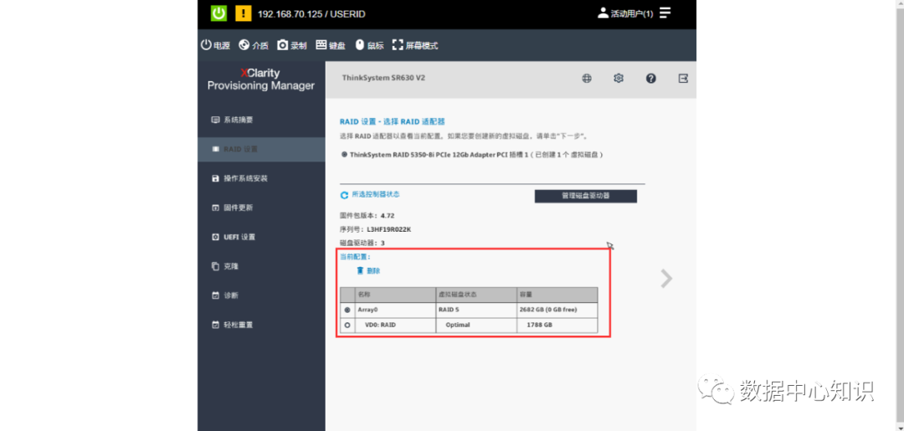The height and width of the screenshot is (431, 904).
Task: Select the Array0 radio button
Action: click(347, 310)
